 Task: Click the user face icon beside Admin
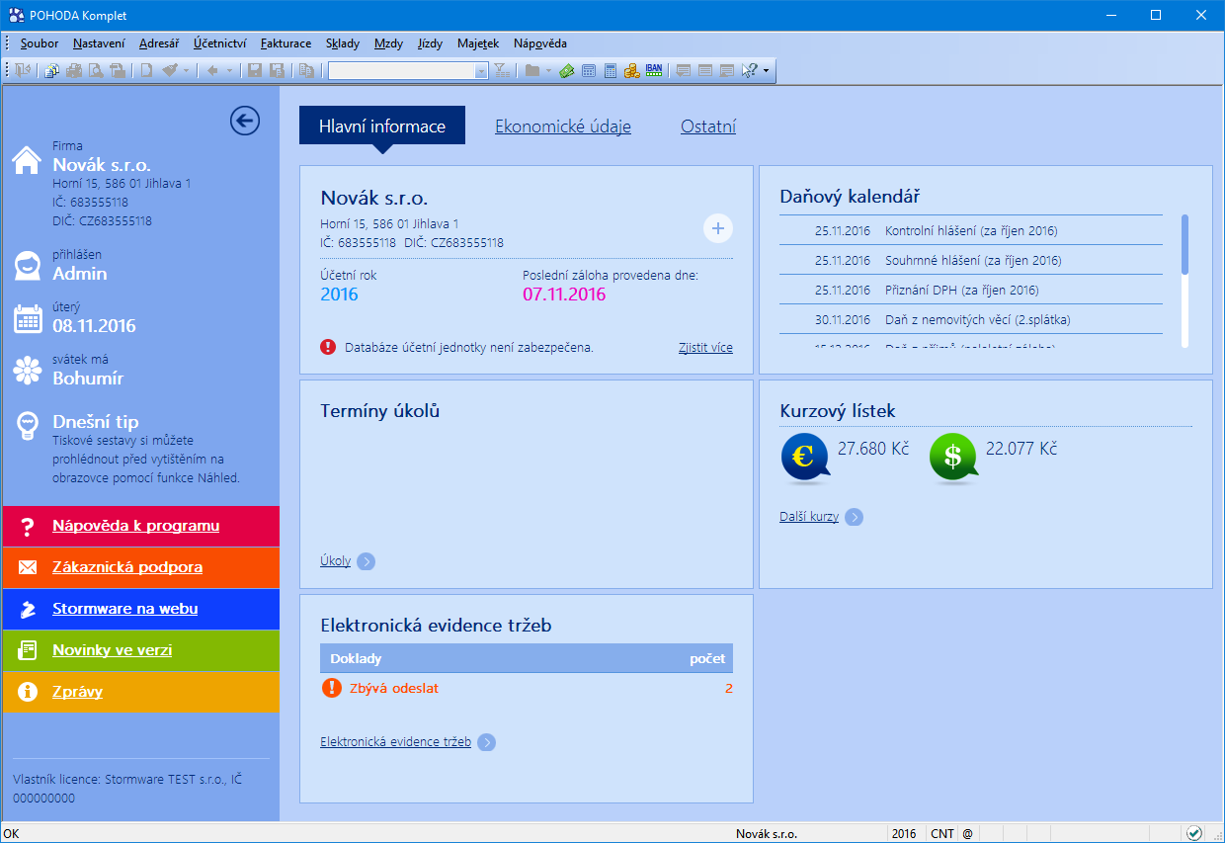pos(27,265)
